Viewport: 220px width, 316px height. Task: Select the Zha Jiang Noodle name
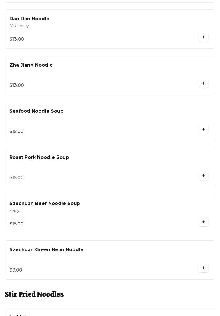tap(31, 65)
